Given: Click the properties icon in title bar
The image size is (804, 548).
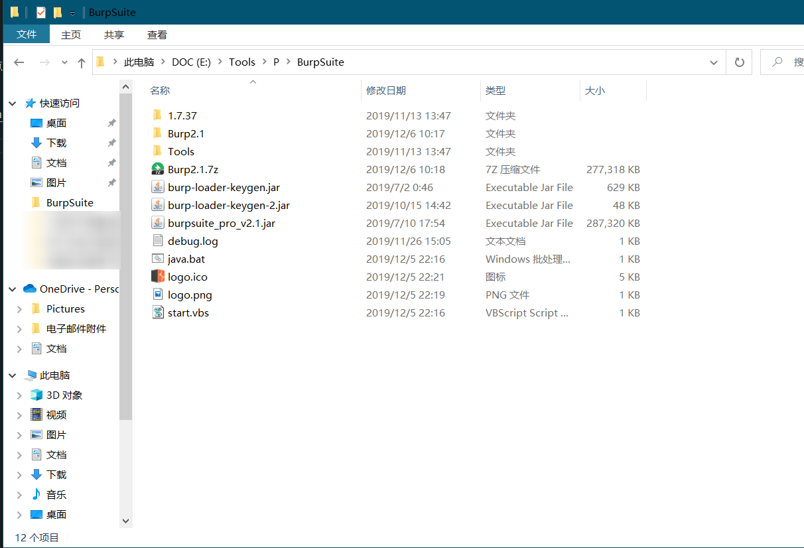Looking at the screenshot, I should pos(41,12).
